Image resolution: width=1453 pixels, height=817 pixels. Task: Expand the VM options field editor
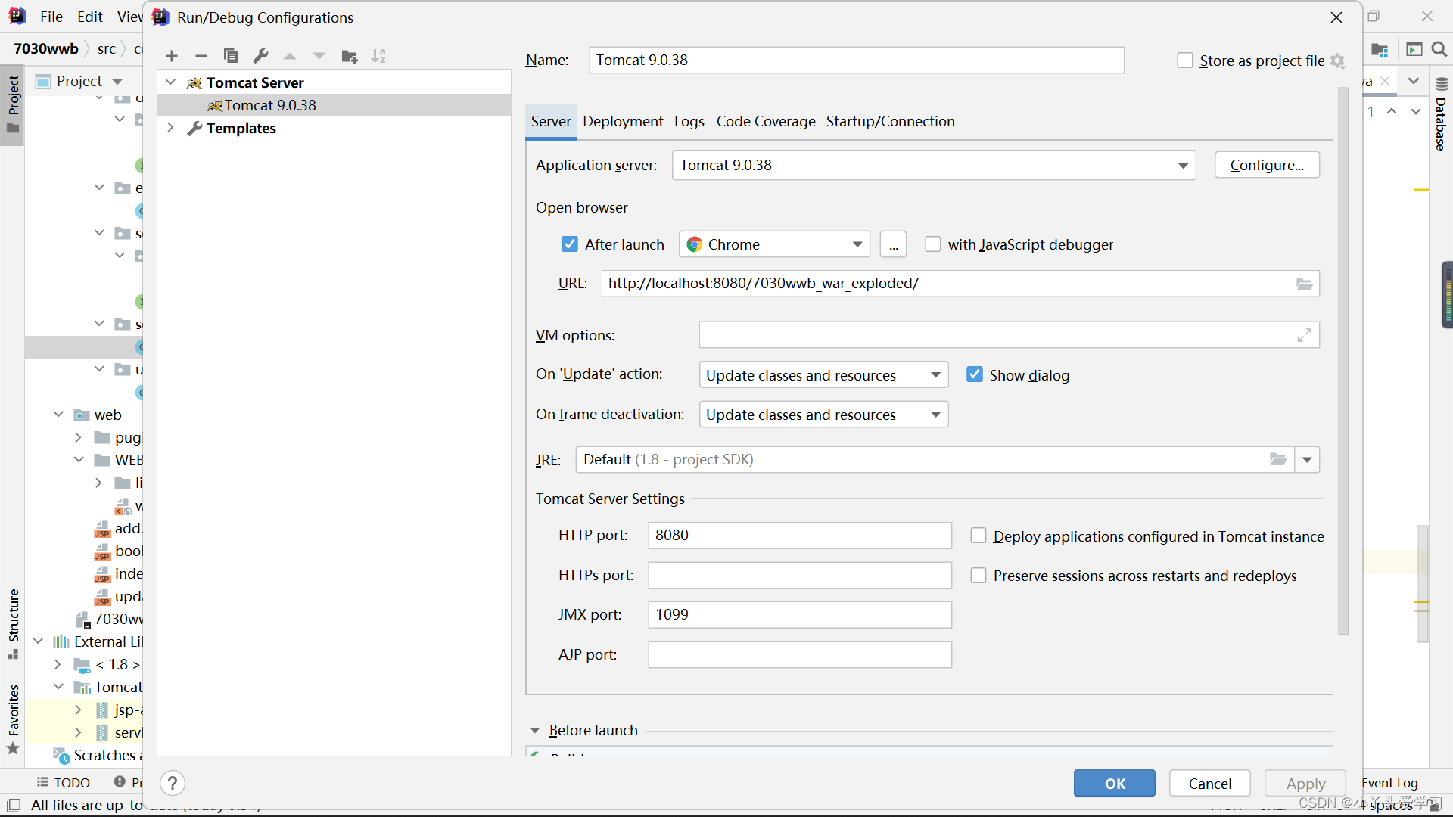(x=1305, y=335)
